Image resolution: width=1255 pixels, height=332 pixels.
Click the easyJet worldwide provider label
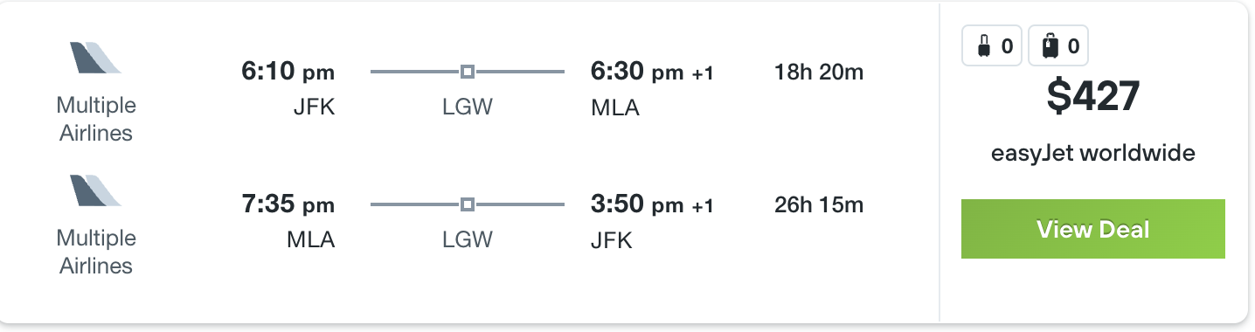[1093, 154]
